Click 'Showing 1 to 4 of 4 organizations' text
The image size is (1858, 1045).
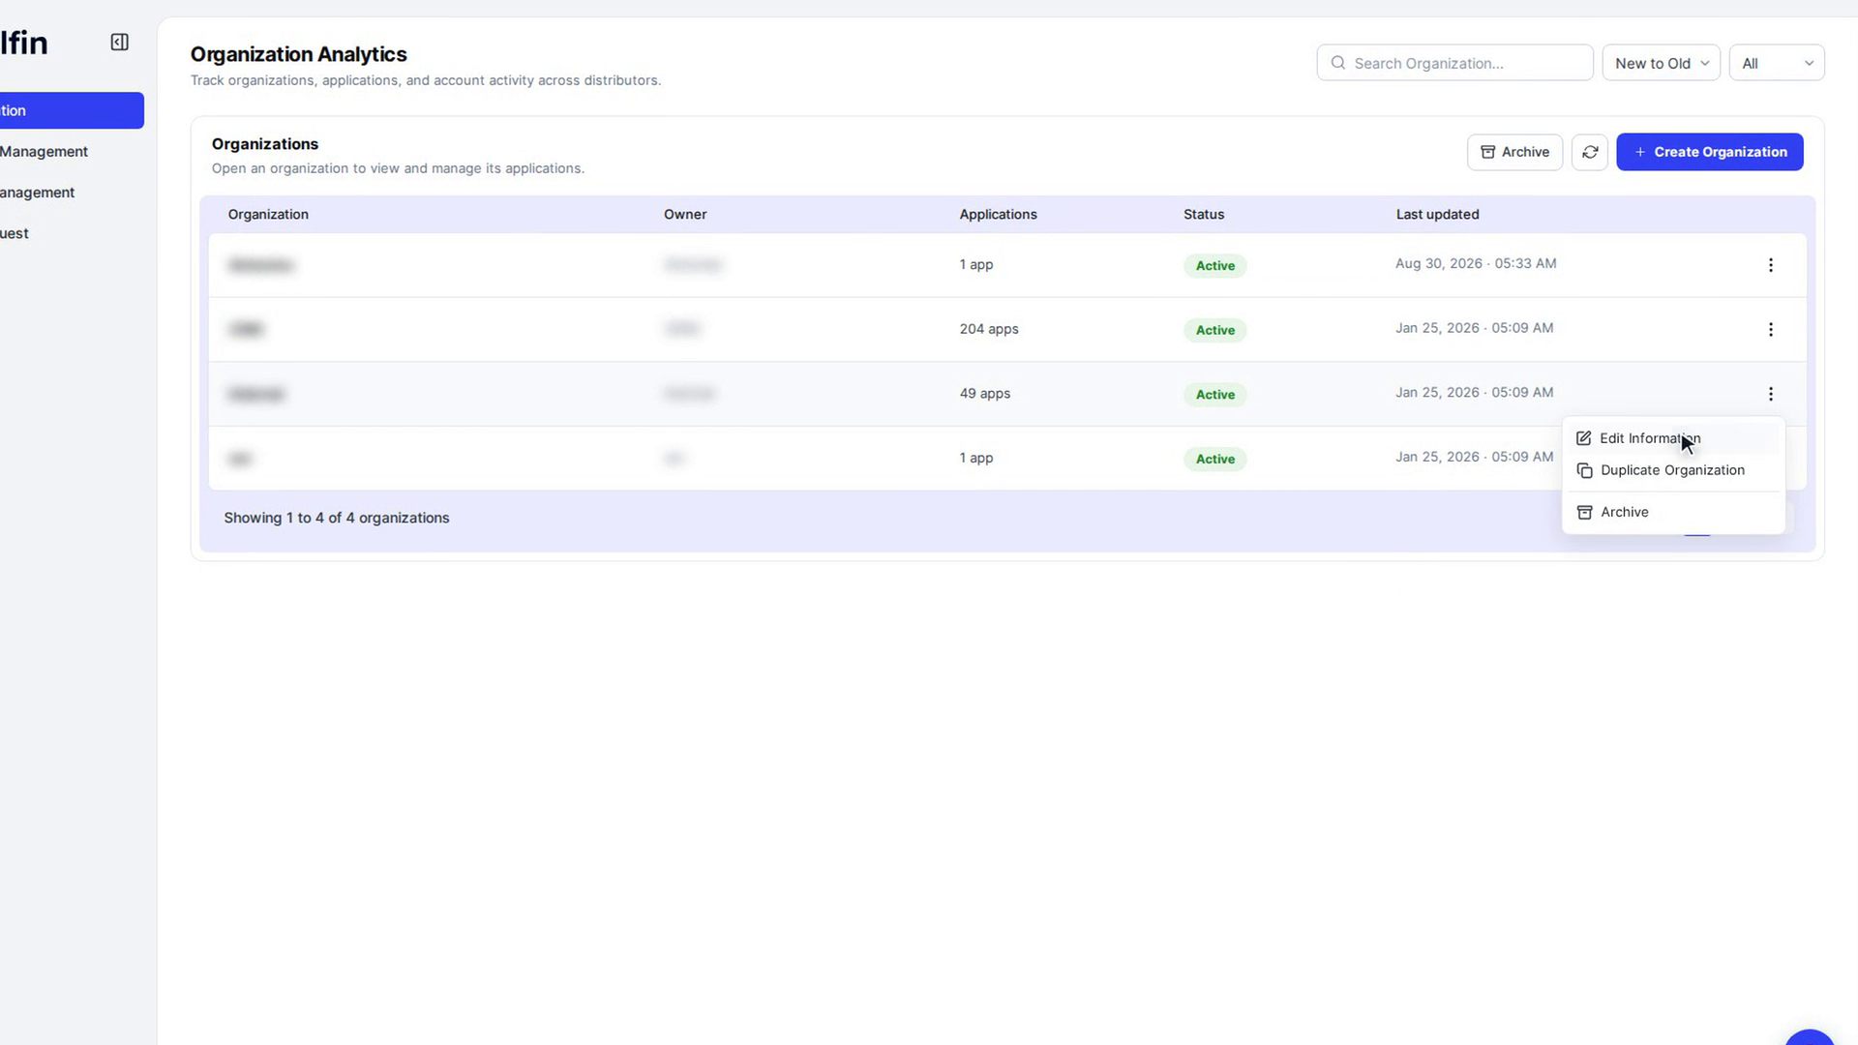pyautogui.click(x=337, y=518)
